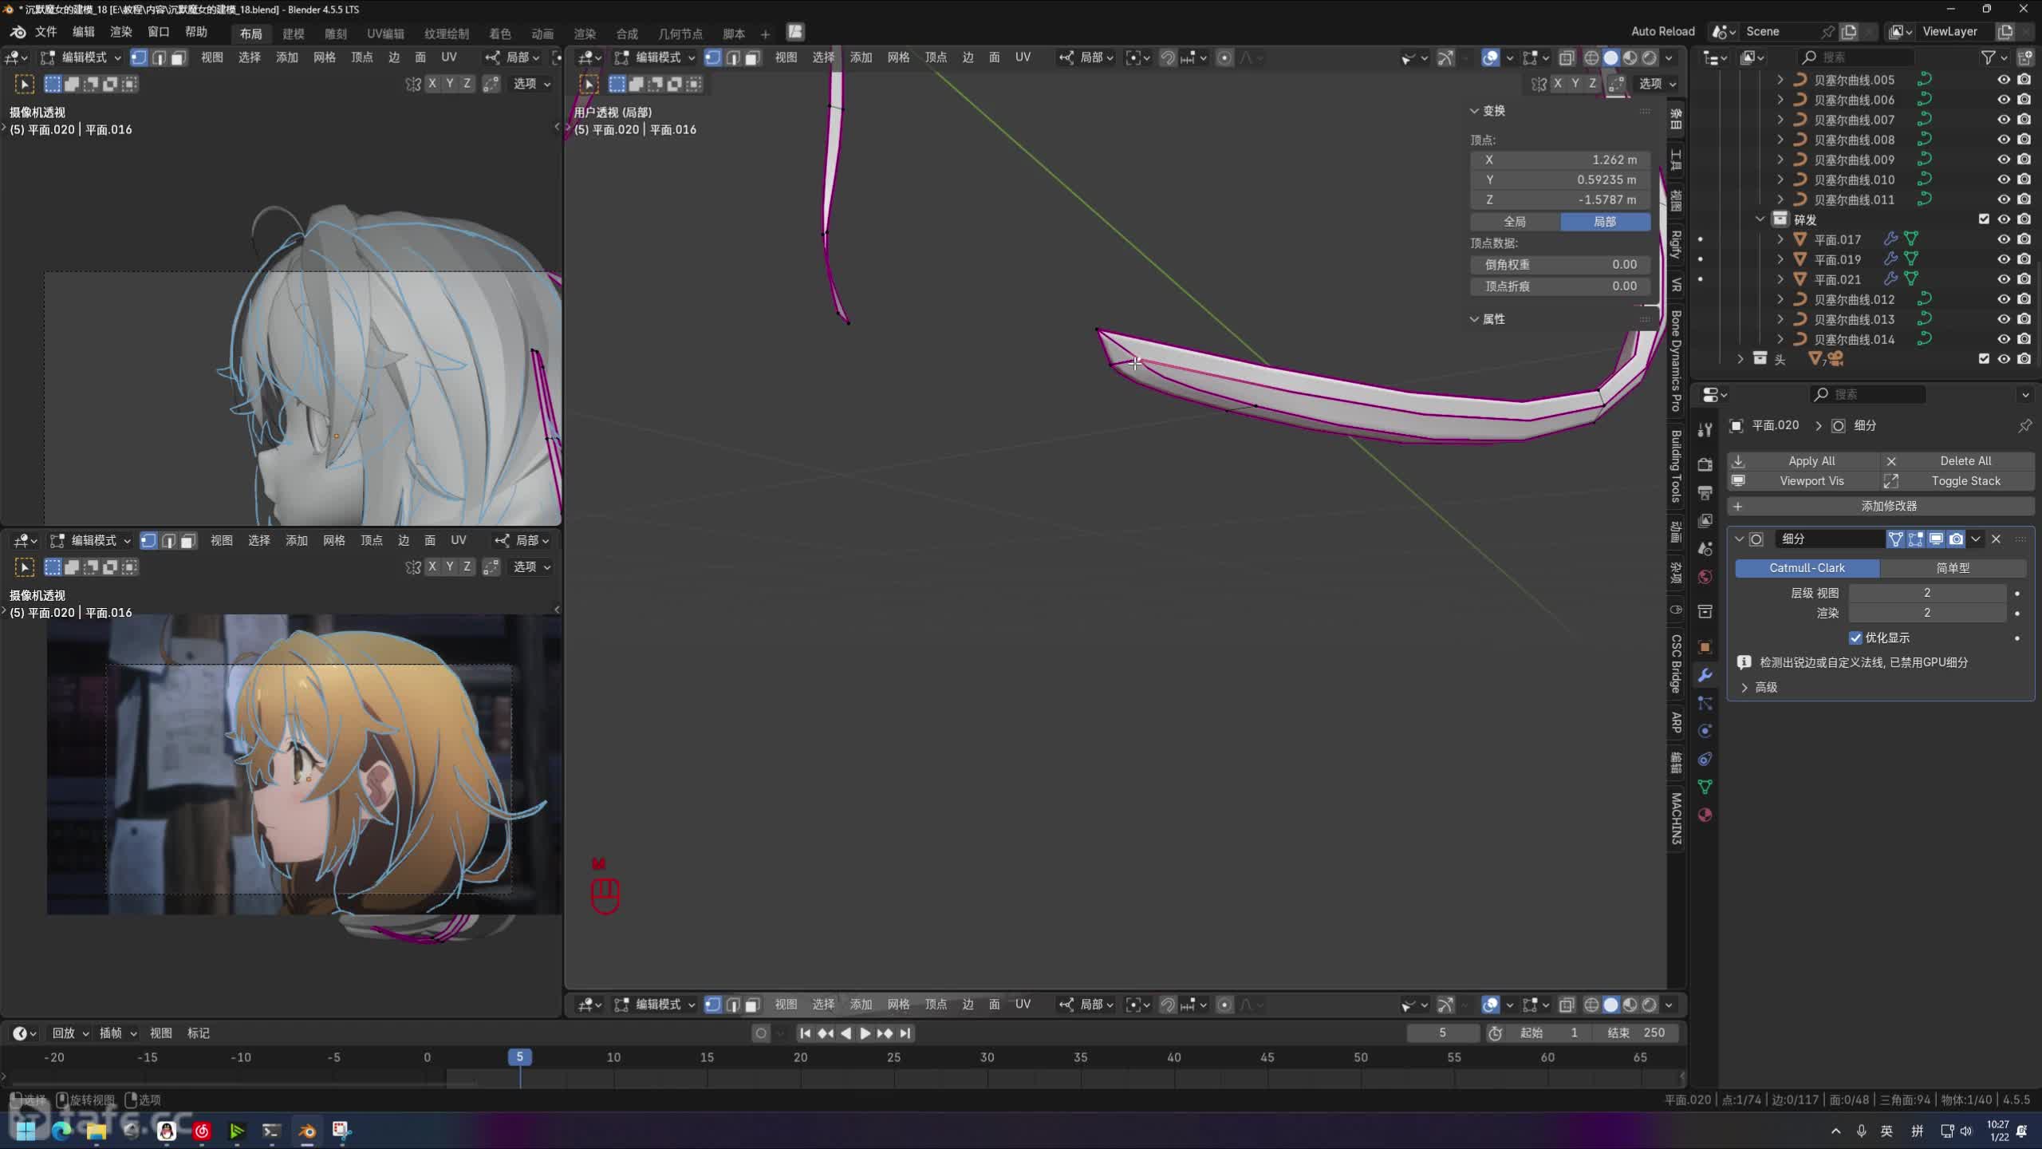Image resolution: width=2042 pixels, height=1149 pixels.
Task: Open Object Data properties green triangle tab
Action: pos(1705,787)
